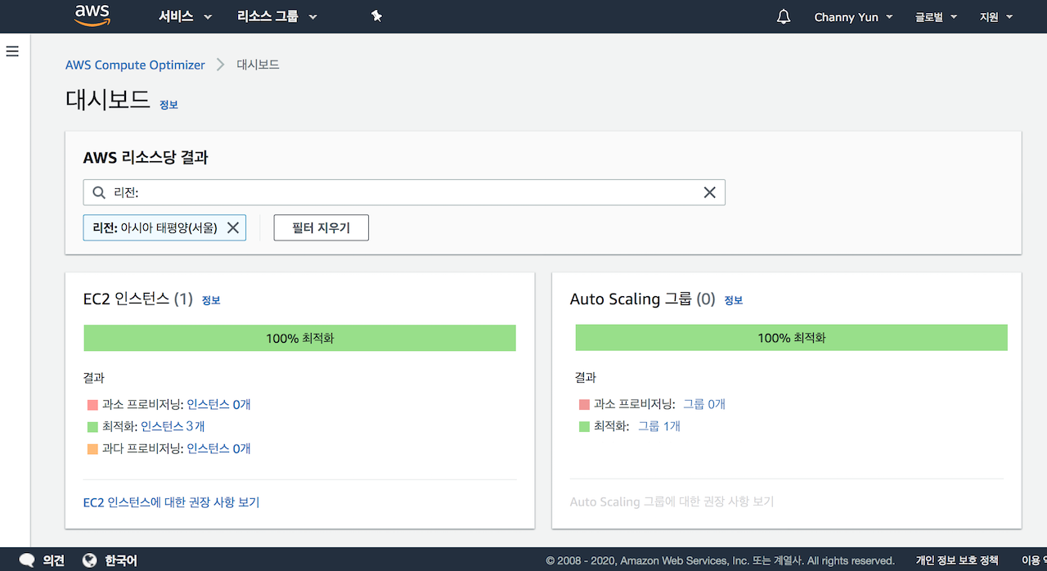
Task: Click the EC2 인스턴스 (1) heading
Action: pos(138,299)
